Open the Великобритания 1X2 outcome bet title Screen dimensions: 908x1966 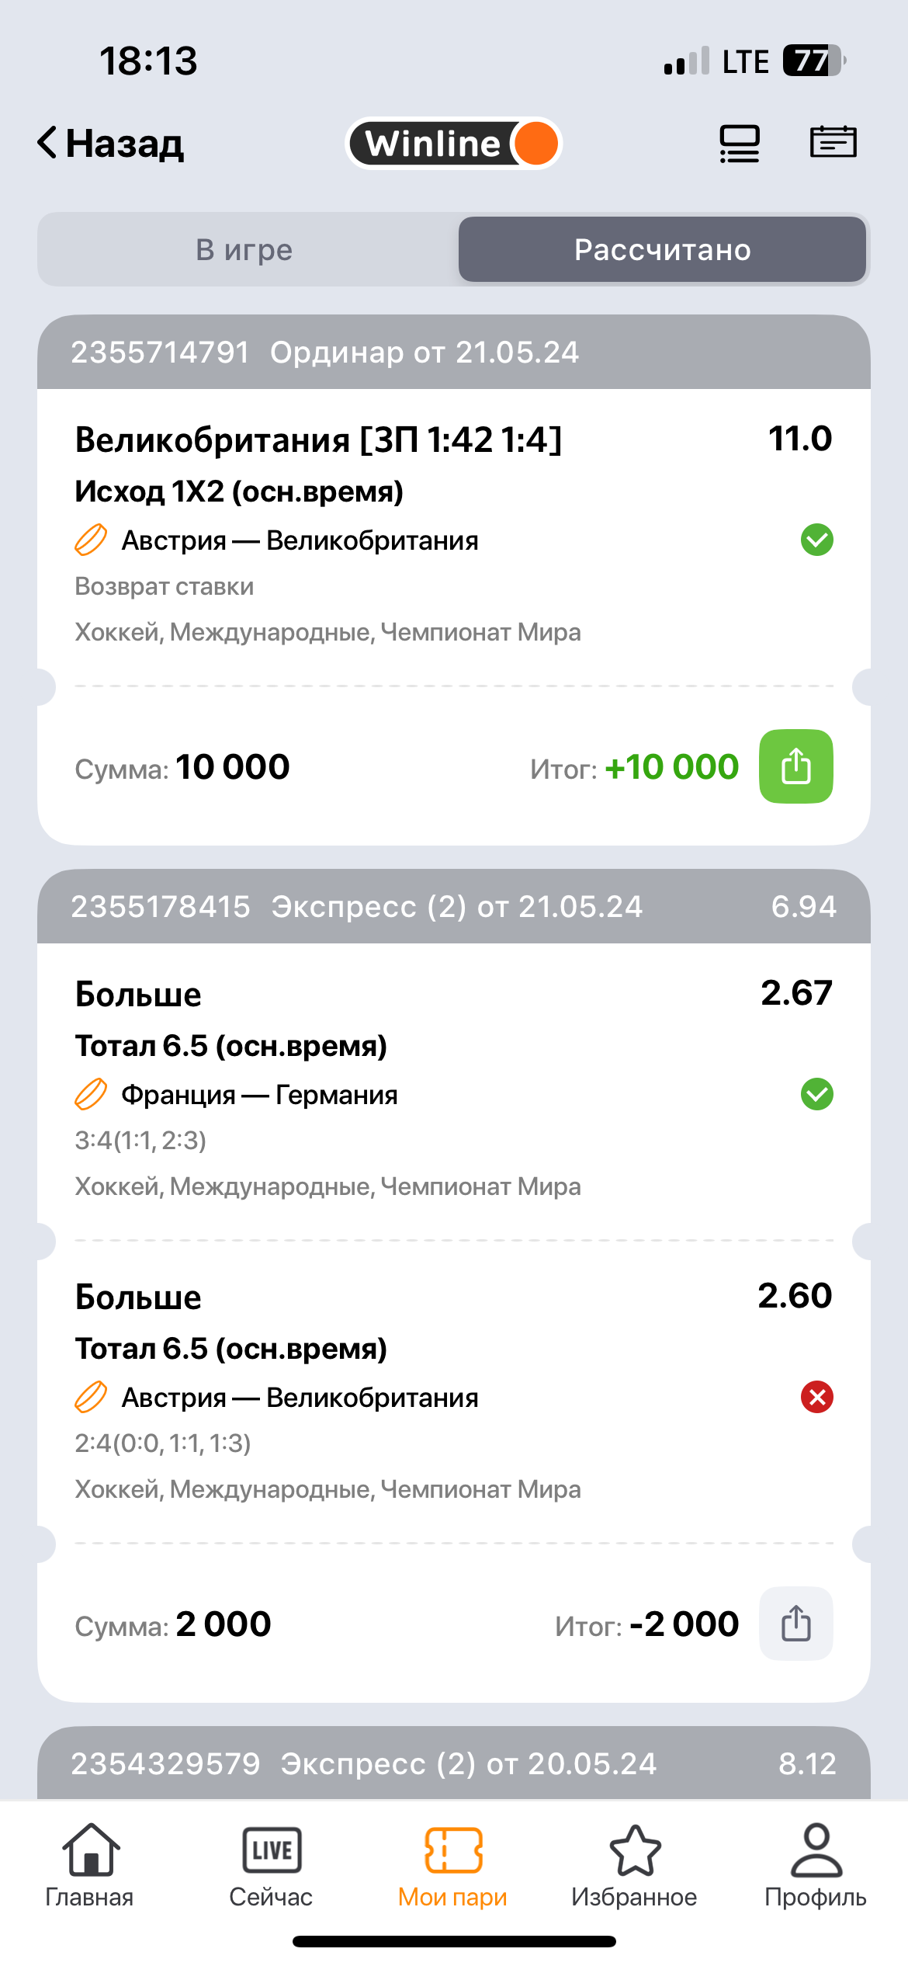pyautogui.click(x=318, y=440)
